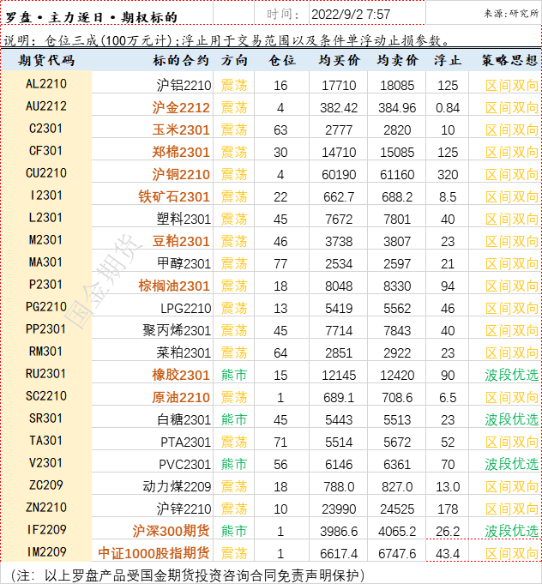542x584 pixels.
Task: Select the 策略思想 column header
Action: point(509,60)
